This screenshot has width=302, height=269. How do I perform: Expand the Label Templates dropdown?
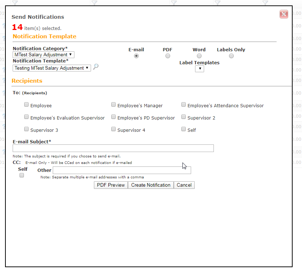(x=199, y=69)
